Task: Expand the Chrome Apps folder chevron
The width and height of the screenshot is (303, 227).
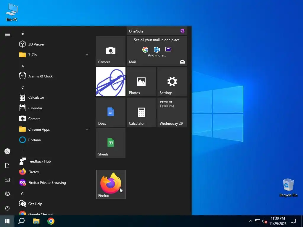Action: tap(87, 129)
